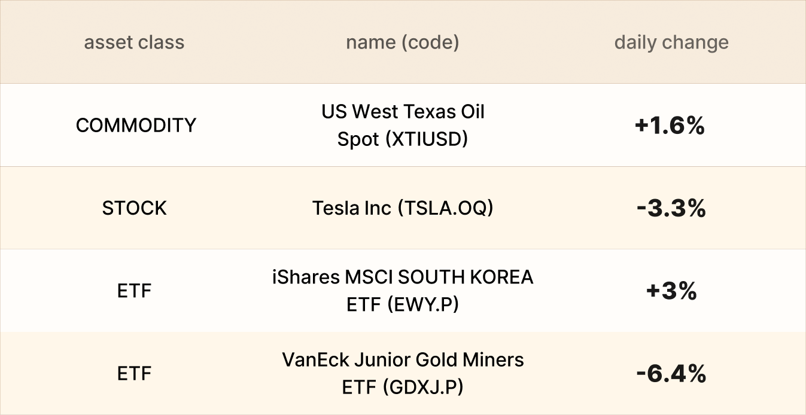Sort by the name (code) header
The height and width of the screenshot is (415, 806).
pyautogui.click(x=402, y=42)
